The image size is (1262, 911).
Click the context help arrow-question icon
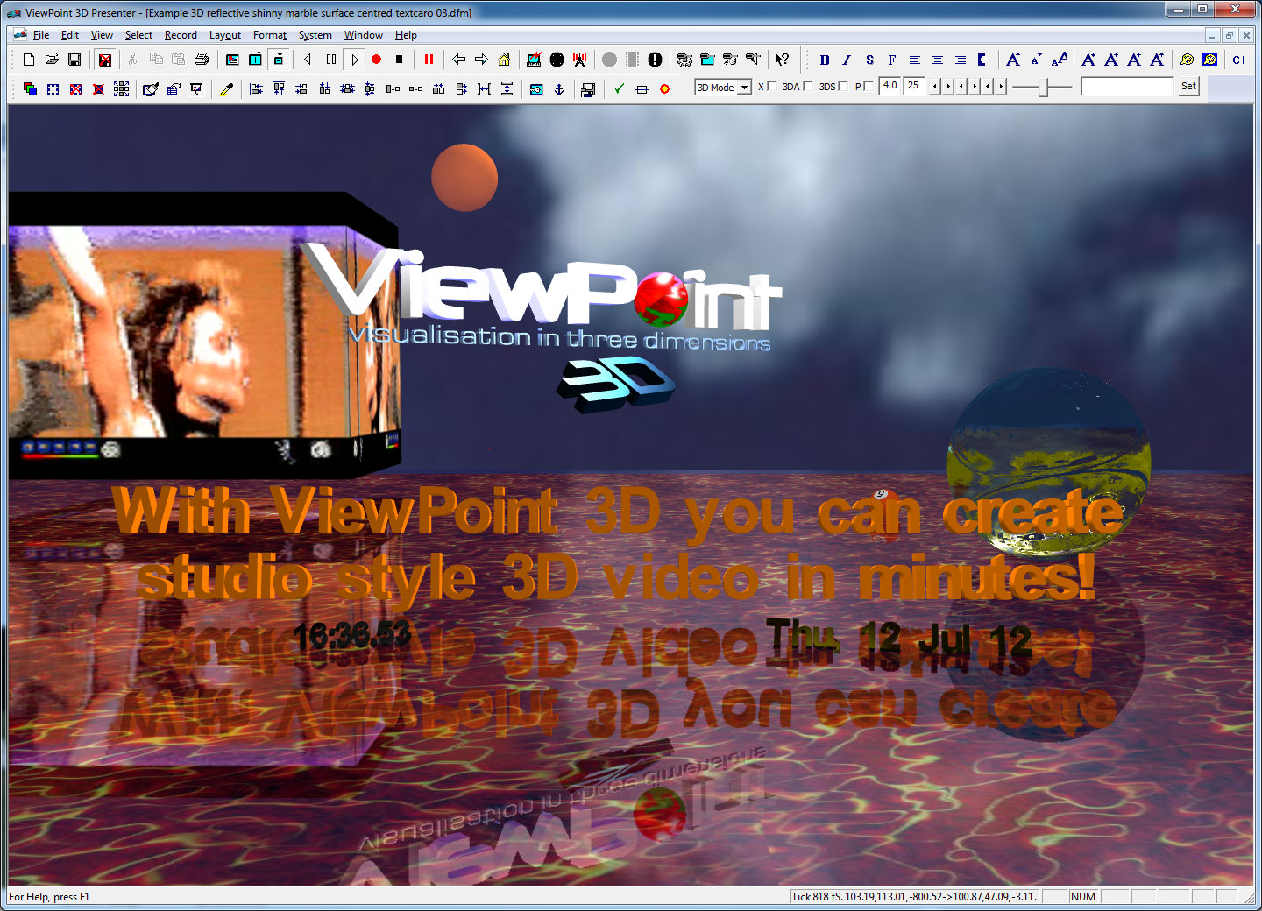point(782,60)
